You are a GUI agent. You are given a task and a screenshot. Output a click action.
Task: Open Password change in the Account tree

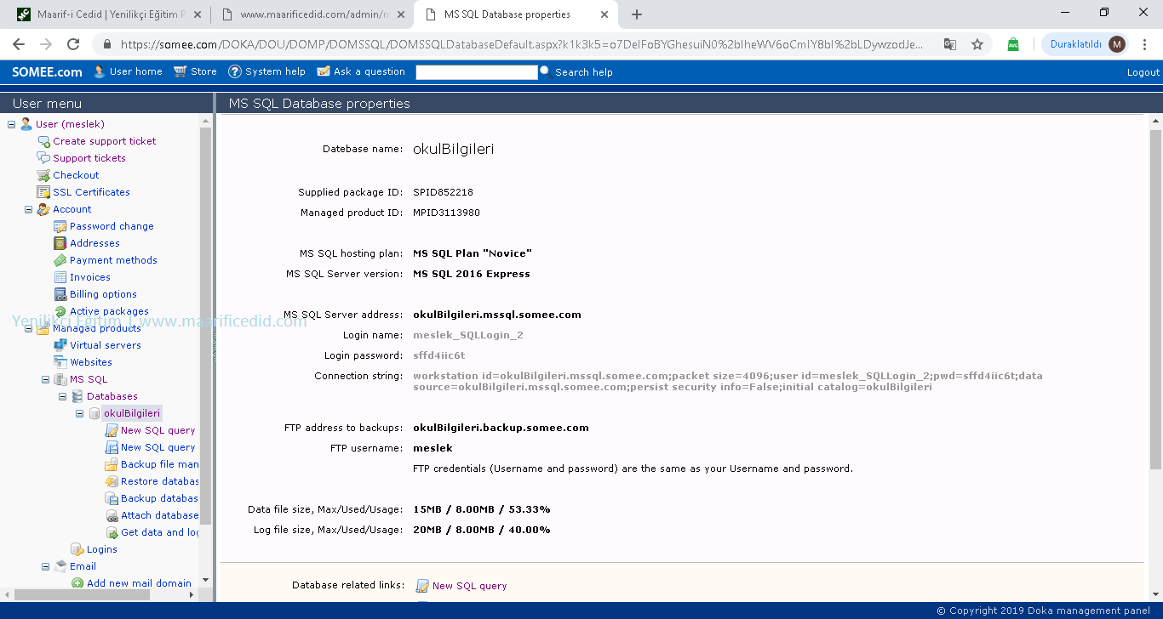pyautogui.click(x=112, y=226)
